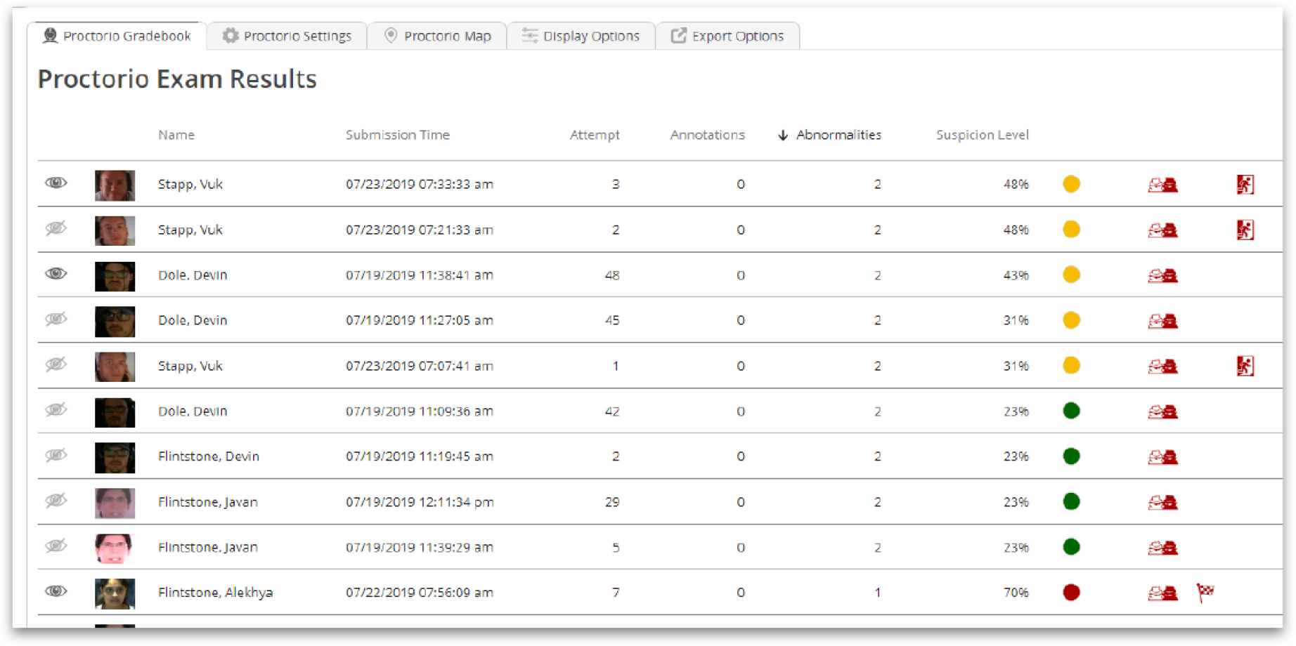Click the red suspicion dot for Flintstone, Alekhya
1296x646 pixels.
tap(1071, 593)
